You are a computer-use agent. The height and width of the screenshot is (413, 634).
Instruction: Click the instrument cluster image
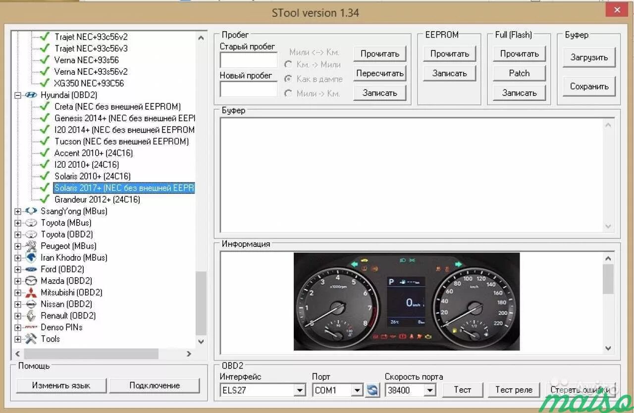click(407, 302)
